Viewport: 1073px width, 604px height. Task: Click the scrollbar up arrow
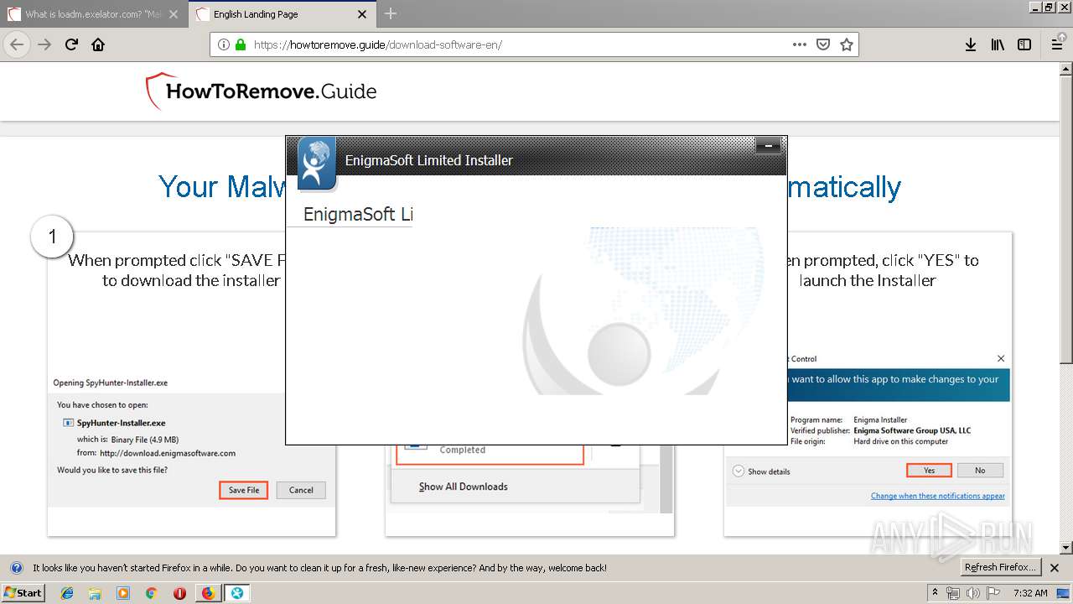coord(1066,68)
